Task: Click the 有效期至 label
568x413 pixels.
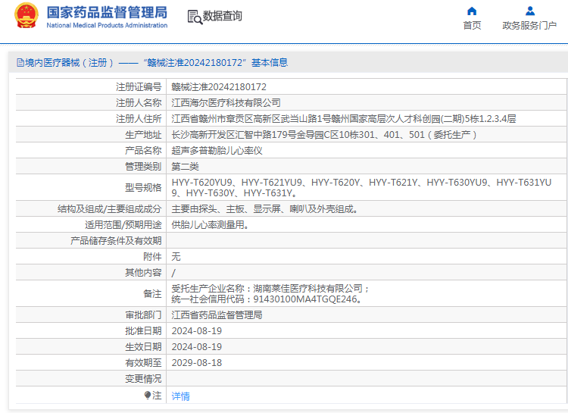Action: (x=143, y=363)
